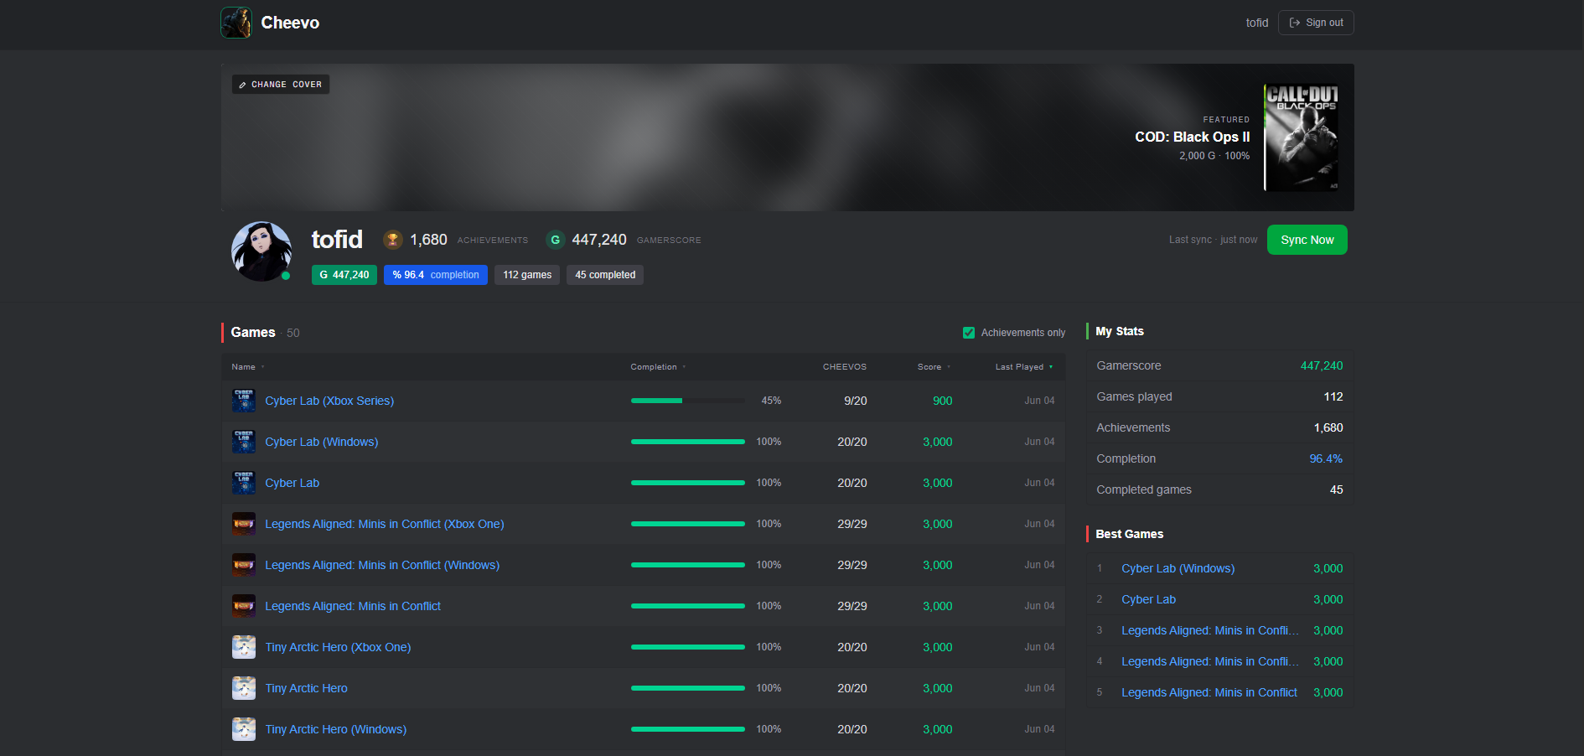Open the Tiny Arctic Hero (Xbox One) link
The height and width of the screenshot is (756, 1584).
(338, 647)
